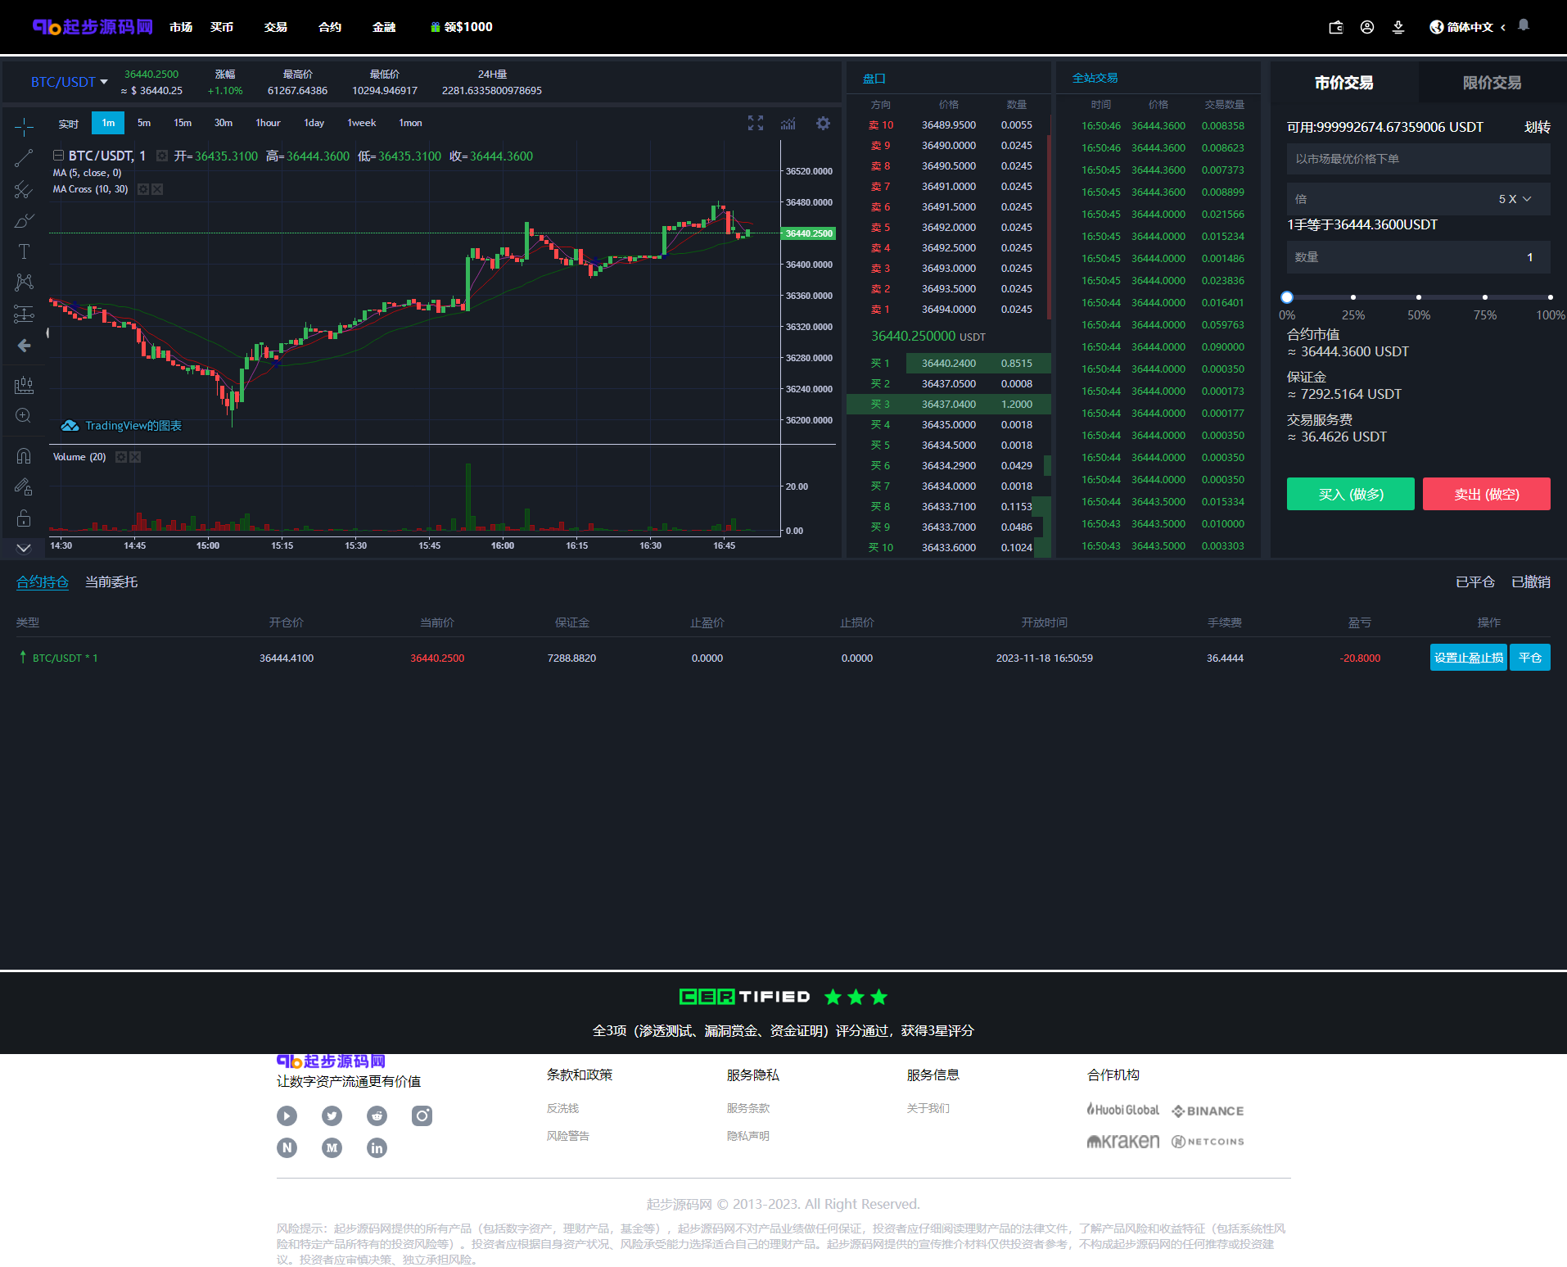Remove the Volume indicator

(135, 457)
